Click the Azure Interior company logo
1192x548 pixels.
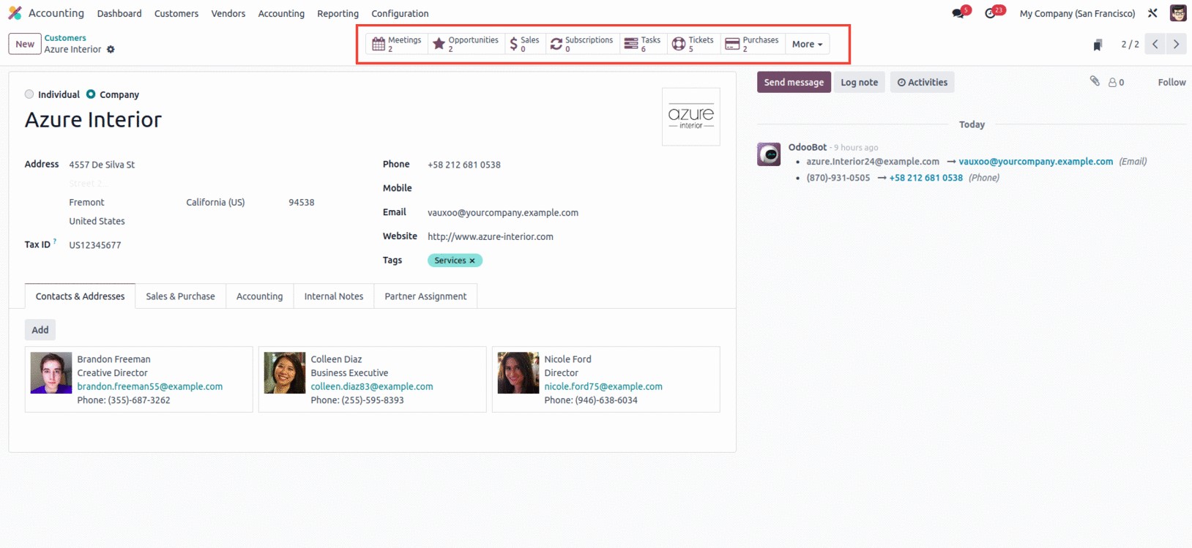click(691, 117)
